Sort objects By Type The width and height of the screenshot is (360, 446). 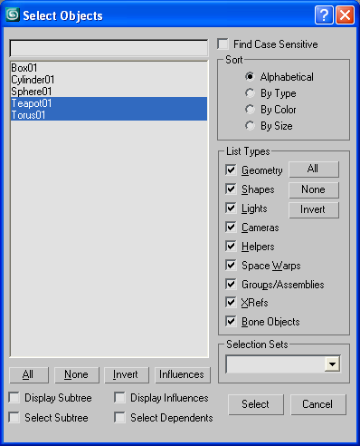click(x=250, y=93)
